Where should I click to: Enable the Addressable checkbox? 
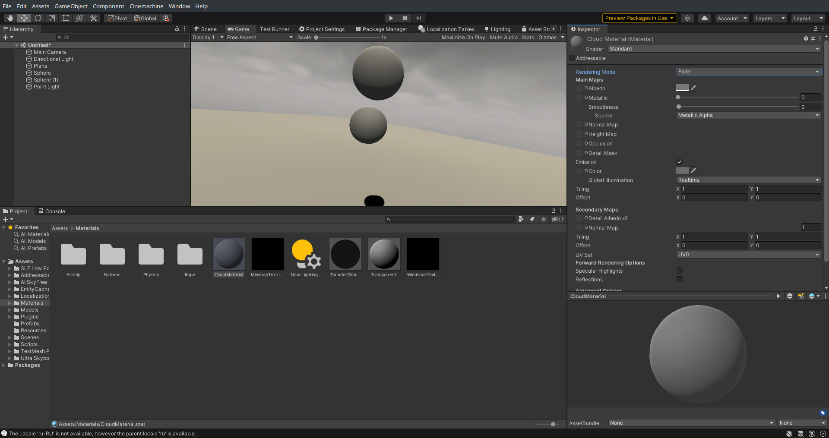pos(572,58)
